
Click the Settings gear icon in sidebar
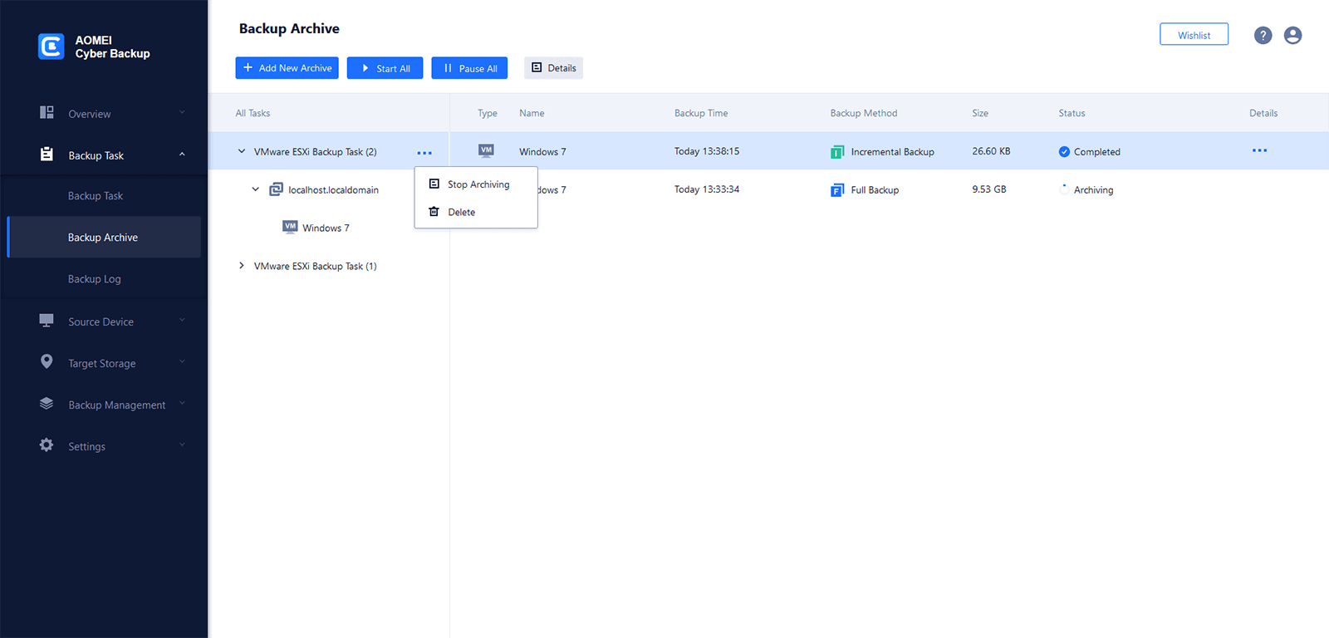[x=47, y=445]
